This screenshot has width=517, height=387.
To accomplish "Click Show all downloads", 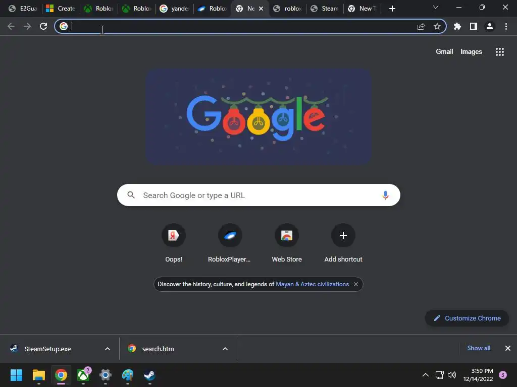I will (x=479, y=348).
